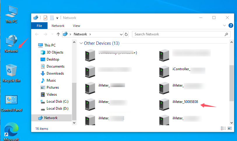
Task: Click the Search Network field
Action: [178, 34]
